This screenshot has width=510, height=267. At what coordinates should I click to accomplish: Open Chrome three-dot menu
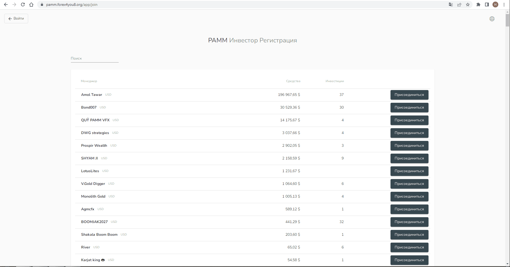(504, 5)
